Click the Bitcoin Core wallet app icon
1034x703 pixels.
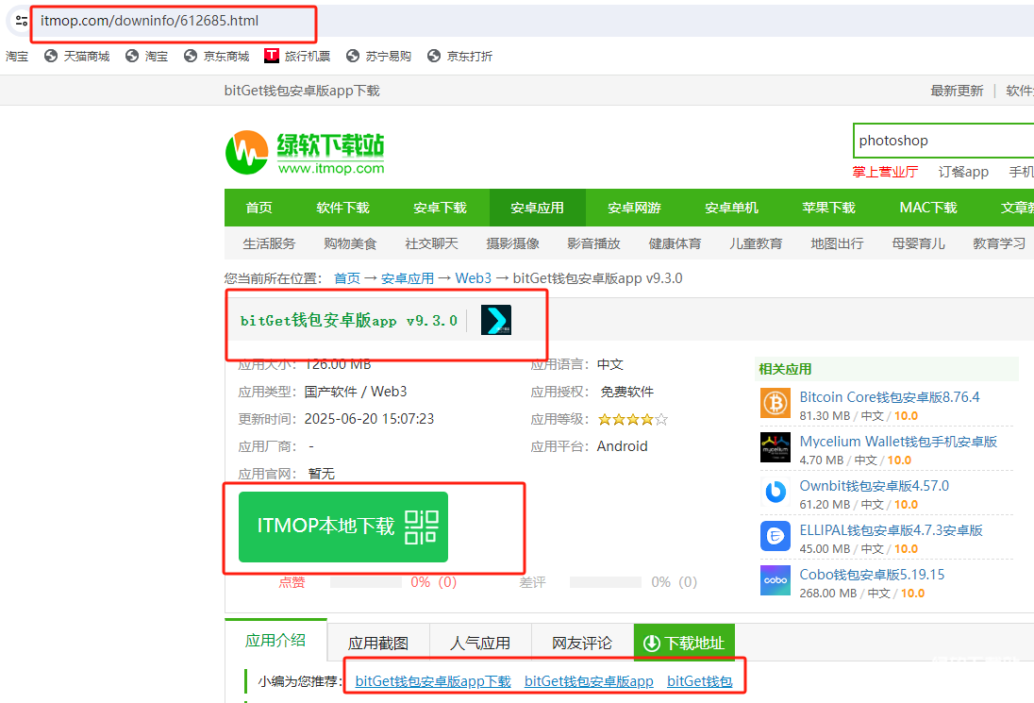click(x=775, y=403)
